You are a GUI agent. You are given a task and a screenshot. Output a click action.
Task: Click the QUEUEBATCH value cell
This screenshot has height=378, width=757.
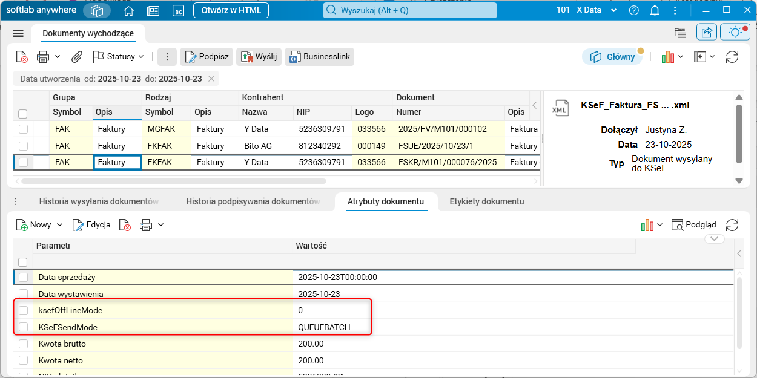(x=324, y=327)
